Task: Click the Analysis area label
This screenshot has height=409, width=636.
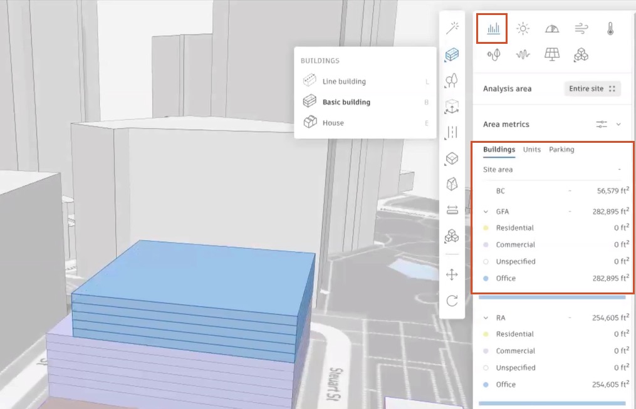Action: tap(507, 89)
